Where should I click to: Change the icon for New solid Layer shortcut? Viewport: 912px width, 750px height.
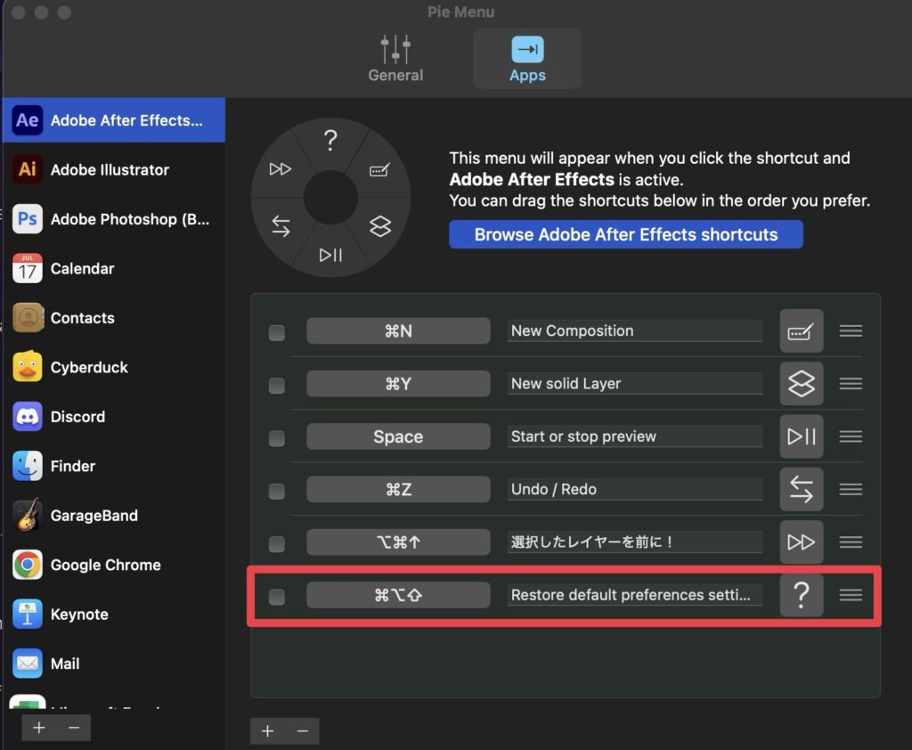pyautogui.click(x=801, y=384)
